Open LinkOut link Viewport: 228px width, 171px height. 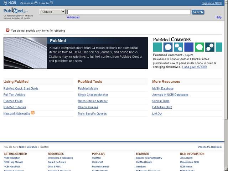click(x=157, y=114)
